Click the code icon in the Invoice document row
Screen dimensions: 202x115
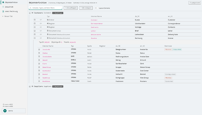[x=41, y=38]
